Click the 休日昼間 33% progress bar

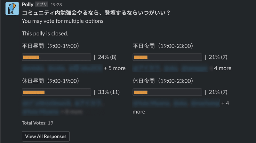57,92
